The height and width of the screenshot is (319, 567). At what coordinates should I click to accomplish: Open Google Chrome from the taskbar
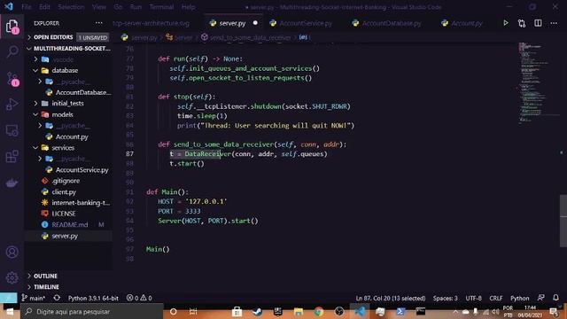319,311
